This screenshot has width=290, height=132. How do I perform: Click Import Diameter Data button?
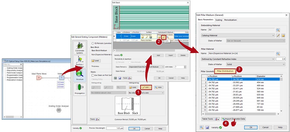coord(233,119)
